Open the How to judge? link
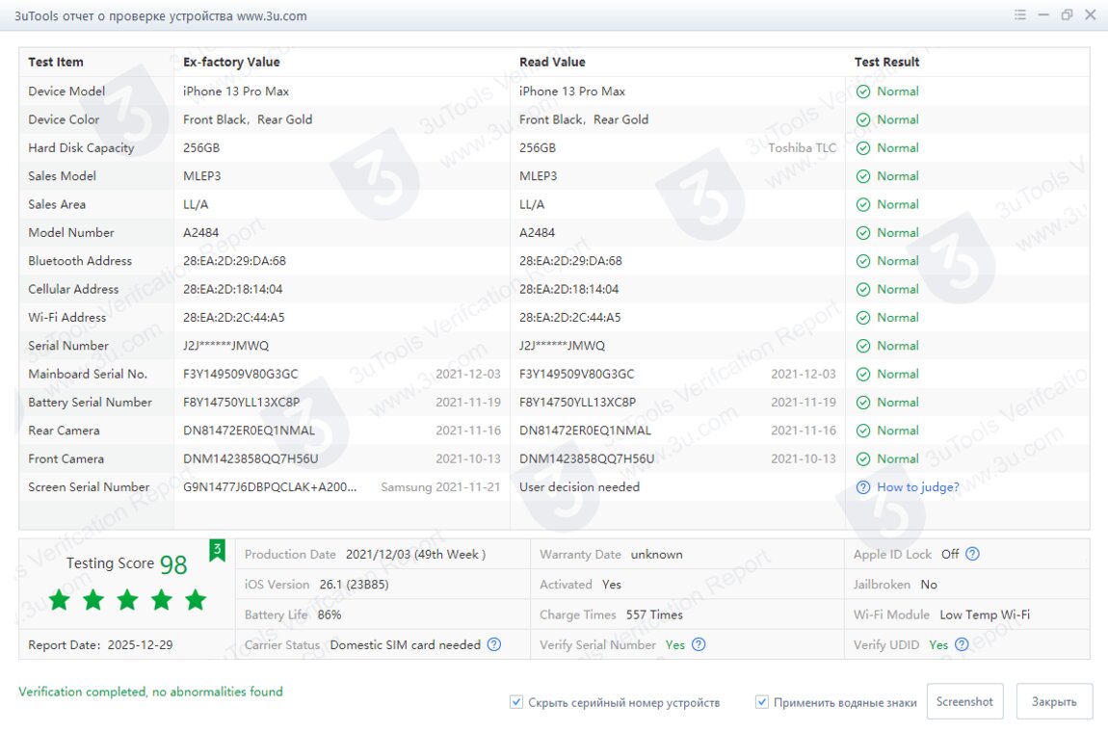The height and width of the screenshot is (732, 1108). 917,487
